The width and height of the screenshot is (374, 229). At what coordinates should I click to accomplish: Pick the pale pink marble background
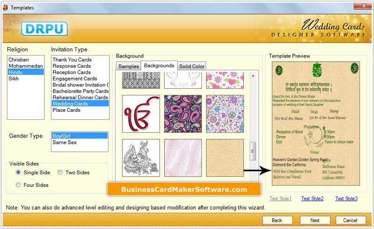click(183, 158)
